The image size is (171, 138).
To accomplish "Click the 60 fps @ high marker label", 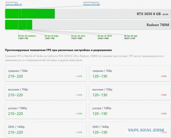I will click(x=52, y=36).
